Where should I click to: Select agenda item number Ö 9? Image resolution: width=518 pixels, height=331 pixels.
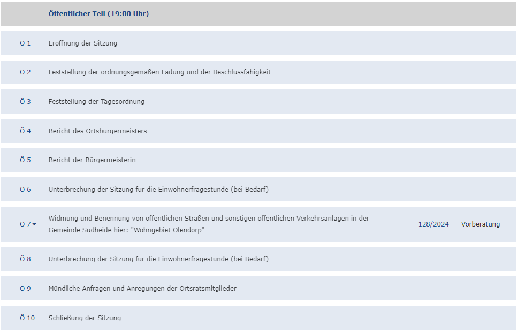click(25, 289)
